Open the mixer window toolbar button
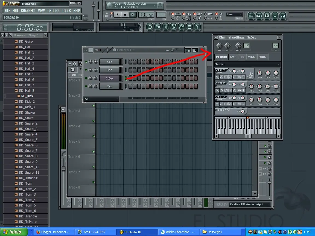 point(283,16)
